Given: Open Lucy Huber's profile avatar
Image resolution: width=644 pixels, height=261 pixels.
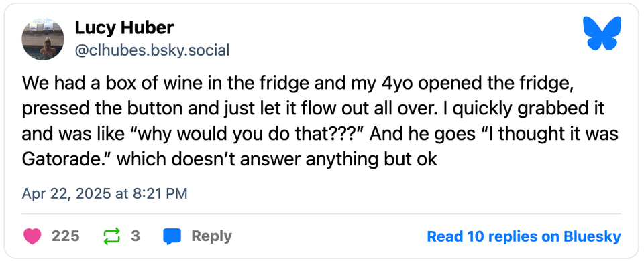Looking at the screenshot, I should [43, 39].
